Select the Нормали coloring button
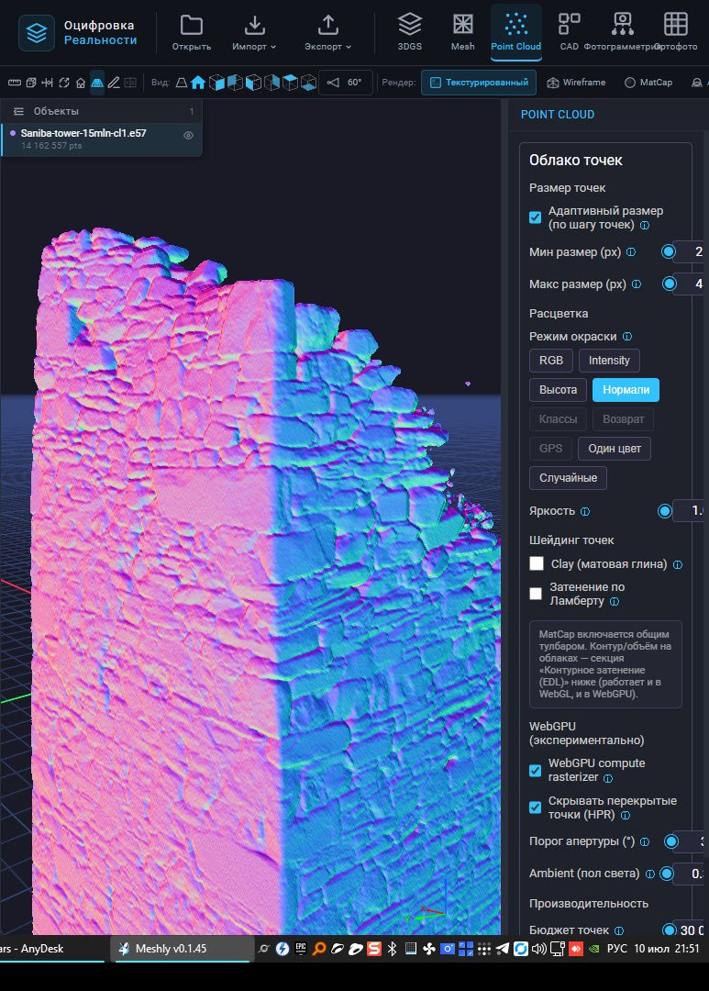This screenshot has width=709, height=991. 626,390
